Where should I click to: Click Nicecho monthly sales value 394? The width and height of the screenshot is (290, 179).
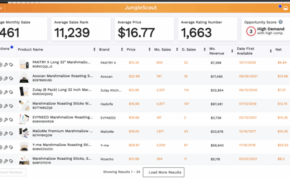click(159, 159)
